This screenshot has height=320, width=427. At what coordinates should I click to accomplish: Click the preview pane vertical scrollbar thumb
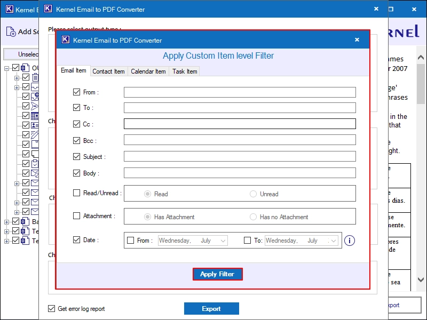421,84
